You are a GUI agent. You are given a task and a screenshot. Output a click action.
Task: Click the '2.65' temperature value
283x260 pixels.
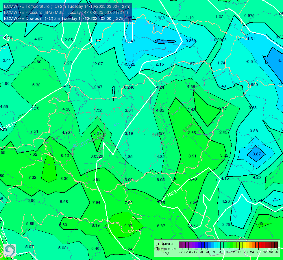[x=192, y=133]
